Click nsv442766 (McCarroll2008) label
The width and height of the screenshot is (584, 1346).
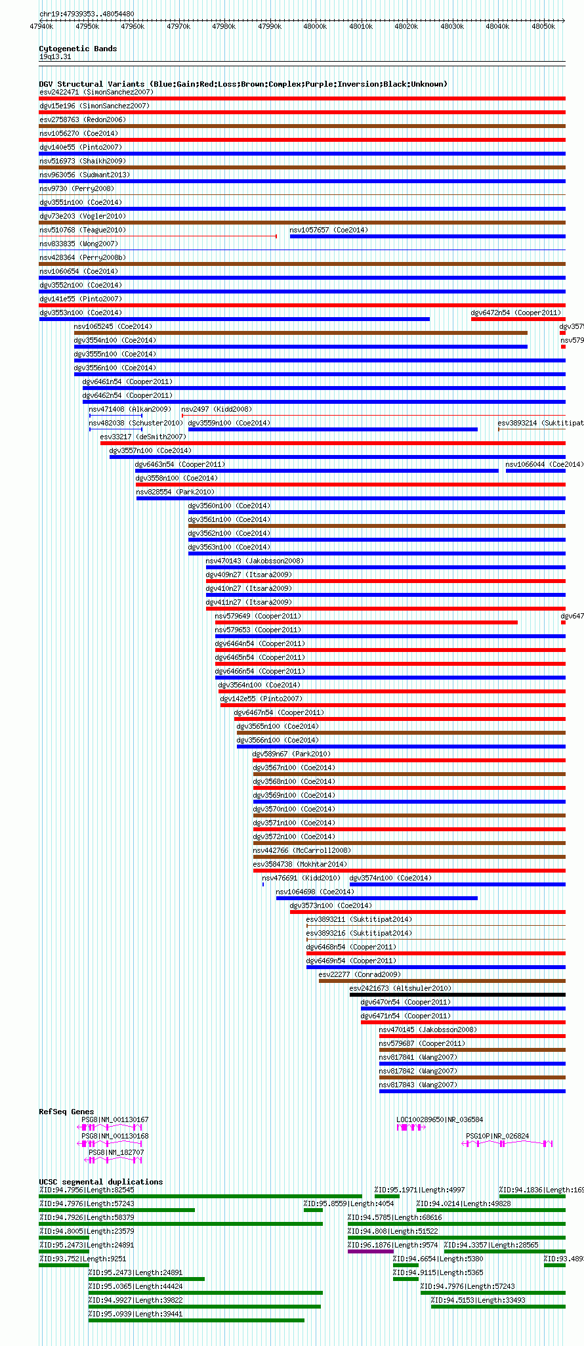click(302, 850)
